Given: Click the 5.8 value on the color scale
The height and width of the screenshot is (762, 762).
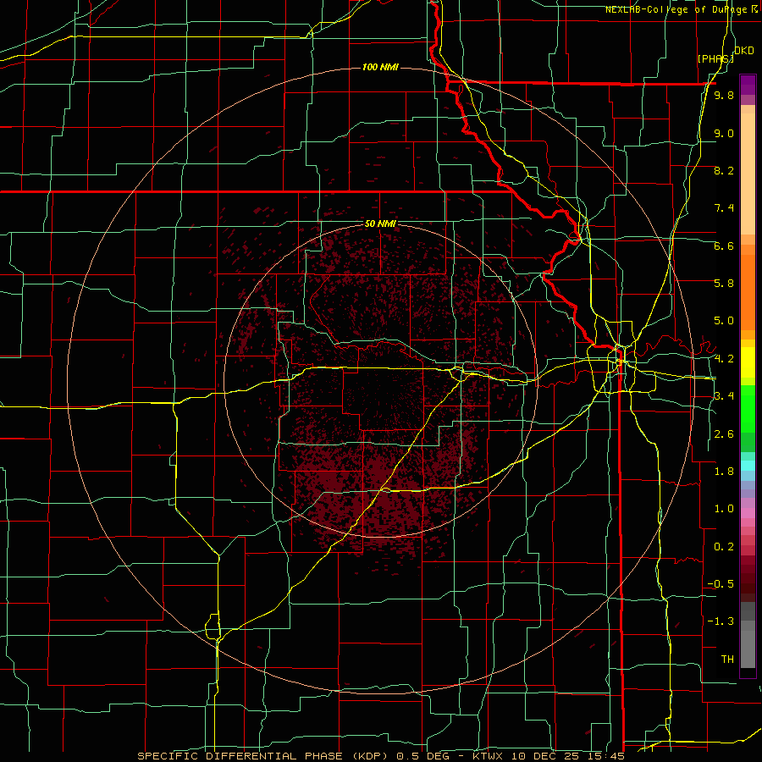Looking at the screenshot, I should click(724, 284).
